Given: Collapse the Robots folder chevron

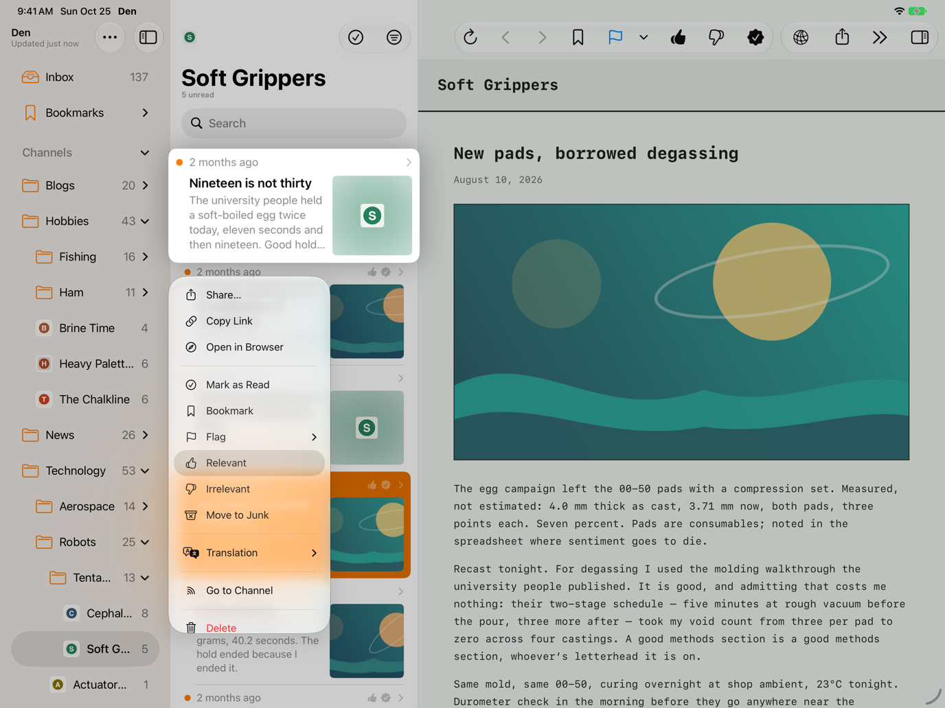Looking at the screenshot, I should [x=145, y=542].
